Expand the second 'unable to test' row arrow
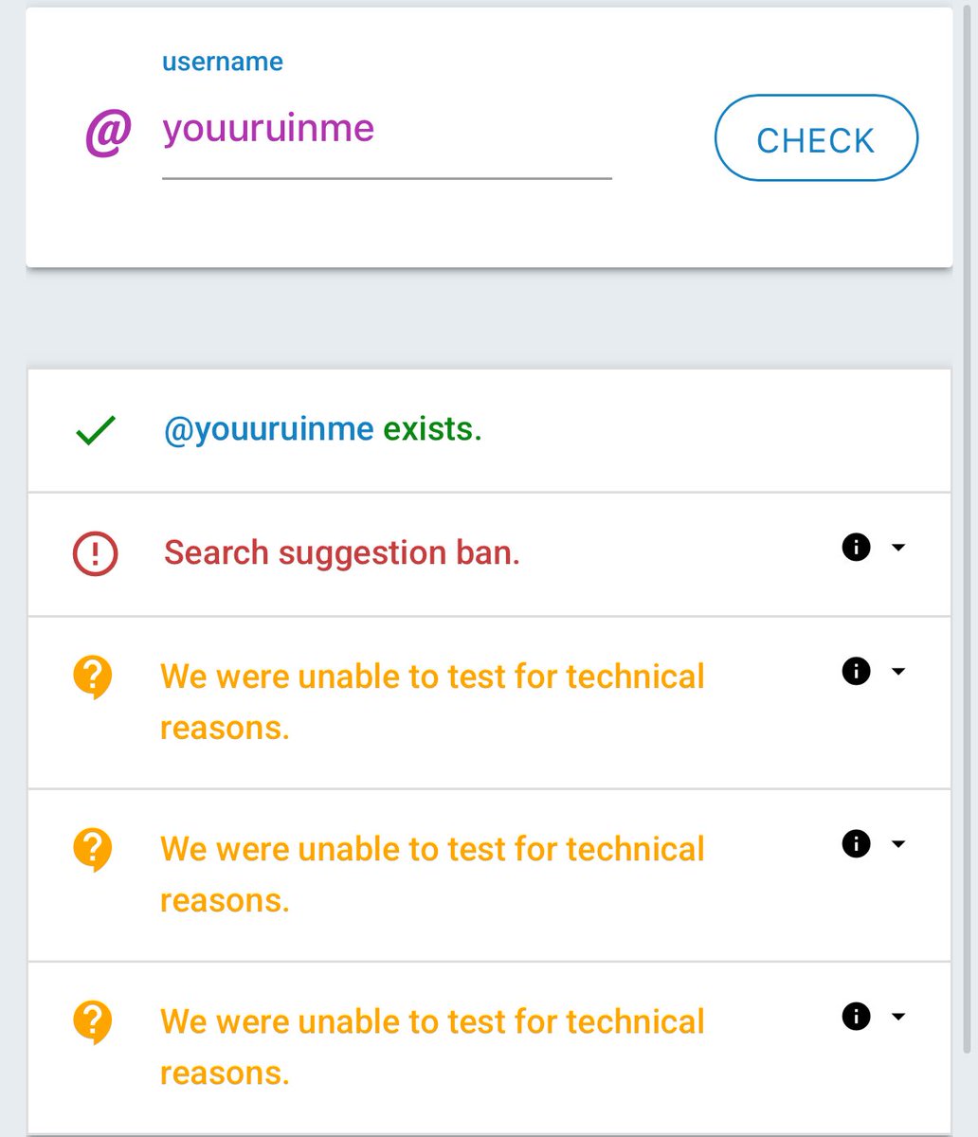This screenshot has height=1137, width=978. (898, 844)
